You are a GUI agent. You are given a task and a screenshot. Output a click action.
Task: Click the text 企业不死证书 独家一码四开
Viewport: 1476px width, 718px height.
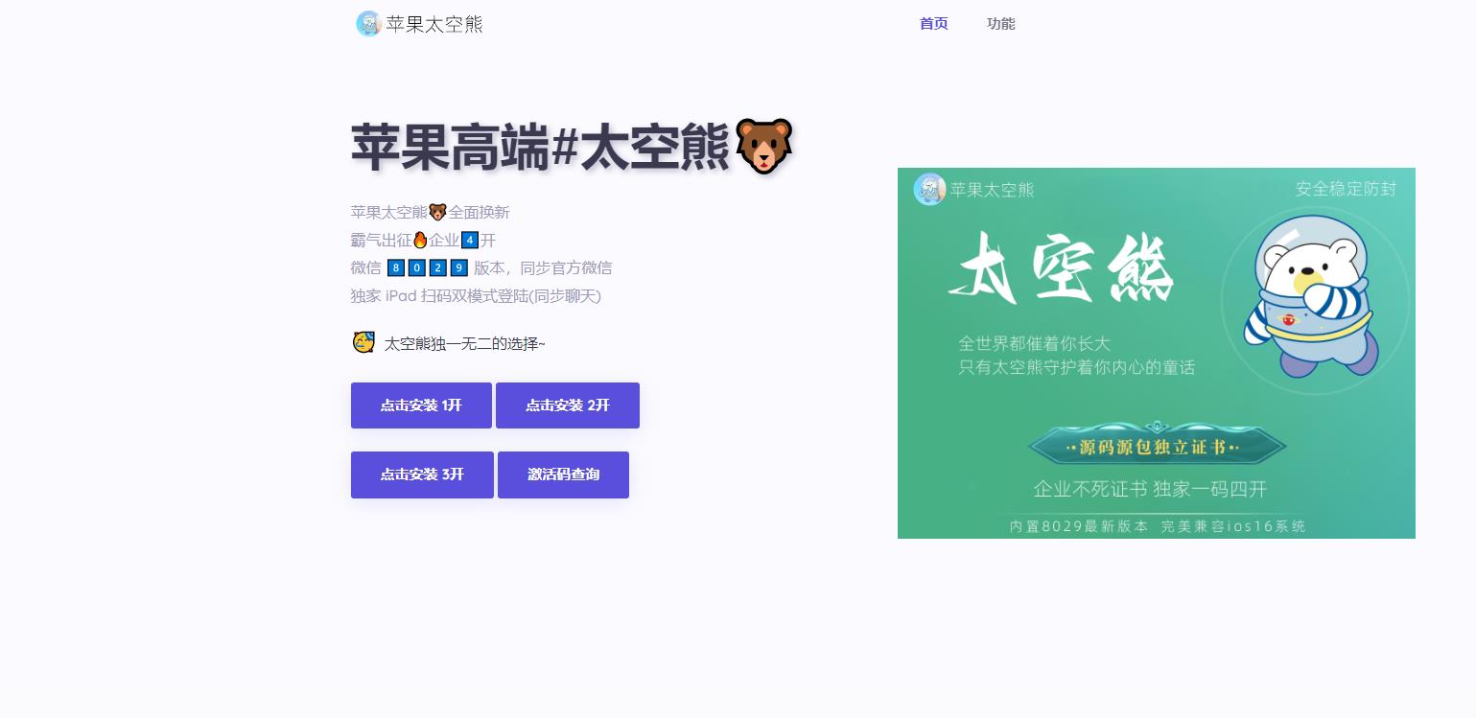[1150, 490]
